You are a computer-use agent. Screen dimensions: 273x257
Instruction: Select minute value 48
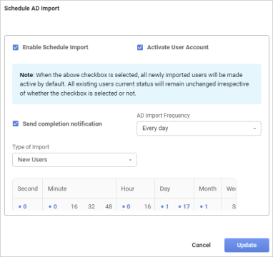point(109,206)
